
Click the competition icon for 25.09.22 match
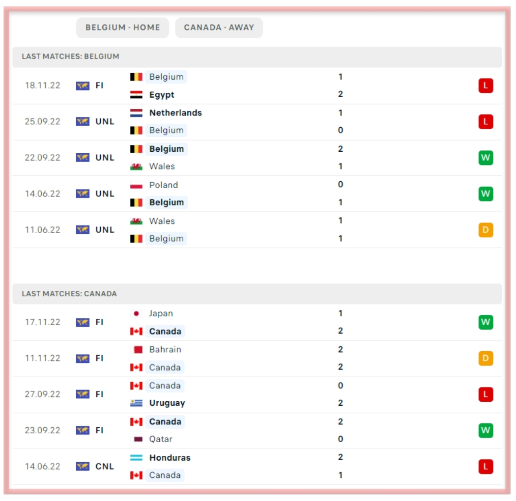point(83,122)
